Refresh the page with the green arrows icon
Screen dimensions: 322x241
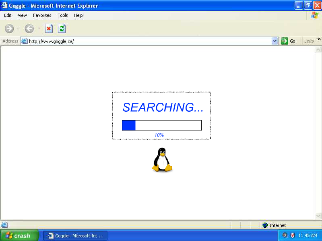tap(62, 29)
